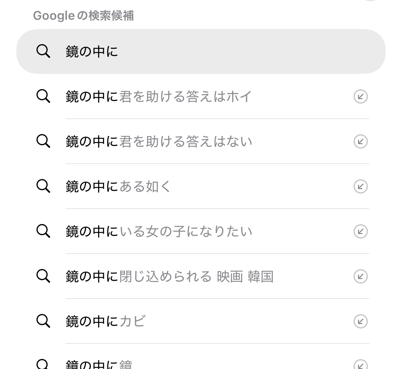Tap magnifier icon of ある如く row
The width and height of the screenshot is (402, 369).
[43, 186]
